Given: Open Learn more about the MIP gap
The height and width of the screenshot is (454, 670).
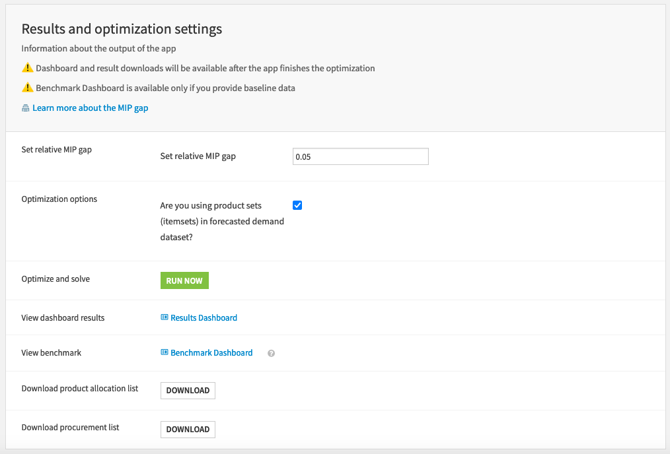Looking at the screenshot, I should 90,108.
